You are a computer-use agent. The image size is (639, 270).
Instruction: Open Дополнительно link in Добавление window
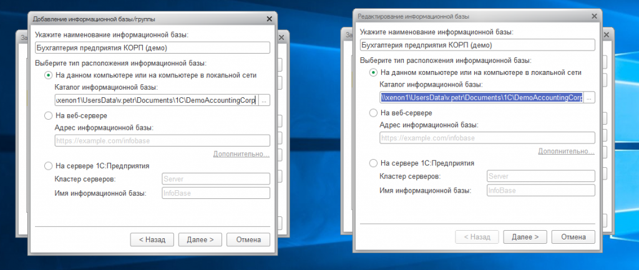[241, 155]
